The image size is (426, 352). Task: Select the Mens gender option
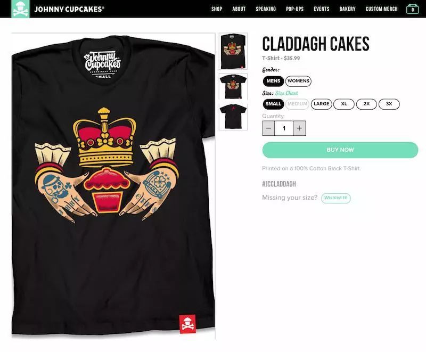point(273,81)
